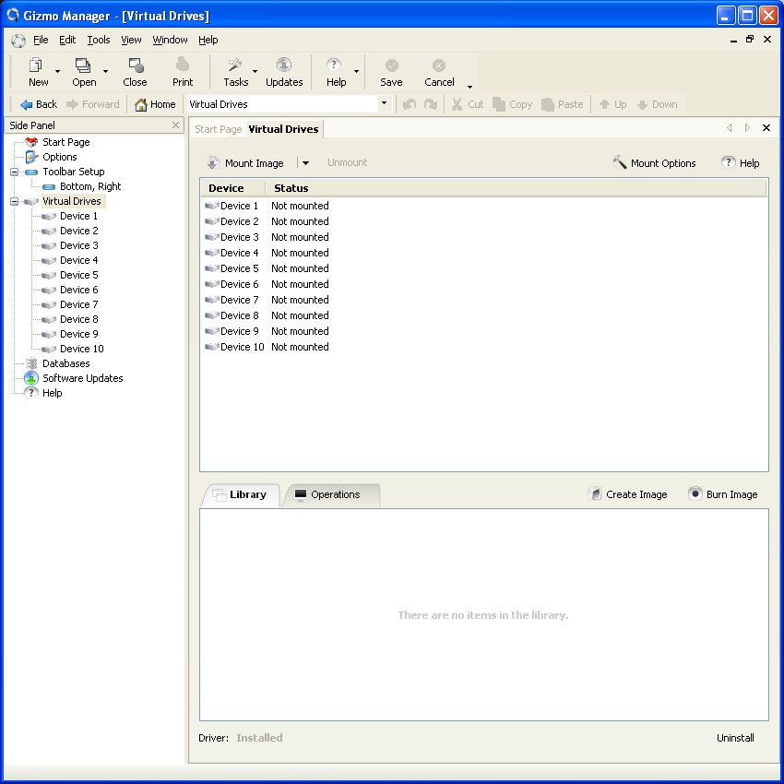Click the Forward navigation button
The height and width of the screenshot is (784, 784).
coord(93,104)
